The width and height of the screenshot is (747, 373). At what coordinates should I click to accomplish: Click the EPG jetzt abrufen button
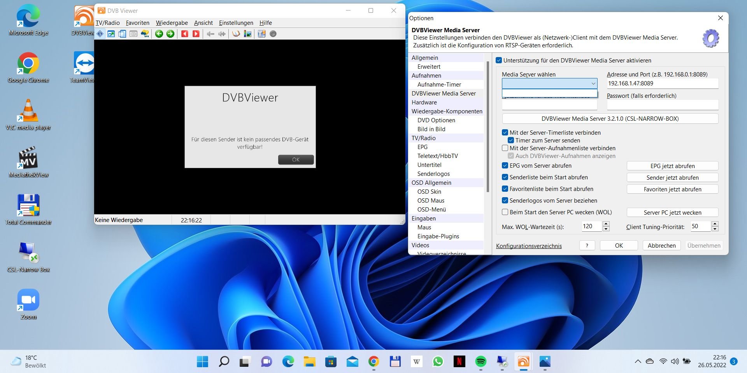click(672, 166)
